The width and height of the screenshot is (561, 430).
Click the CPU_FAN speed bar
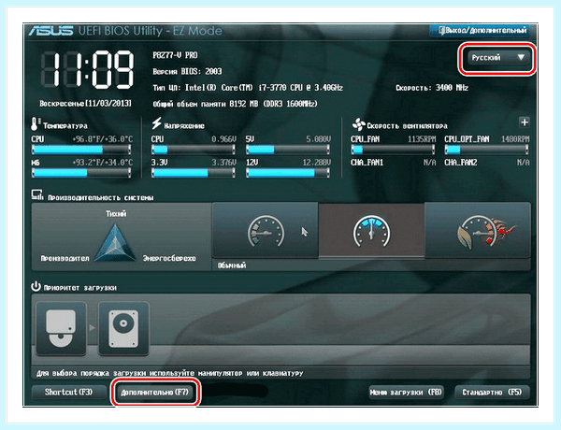(393, 150)
